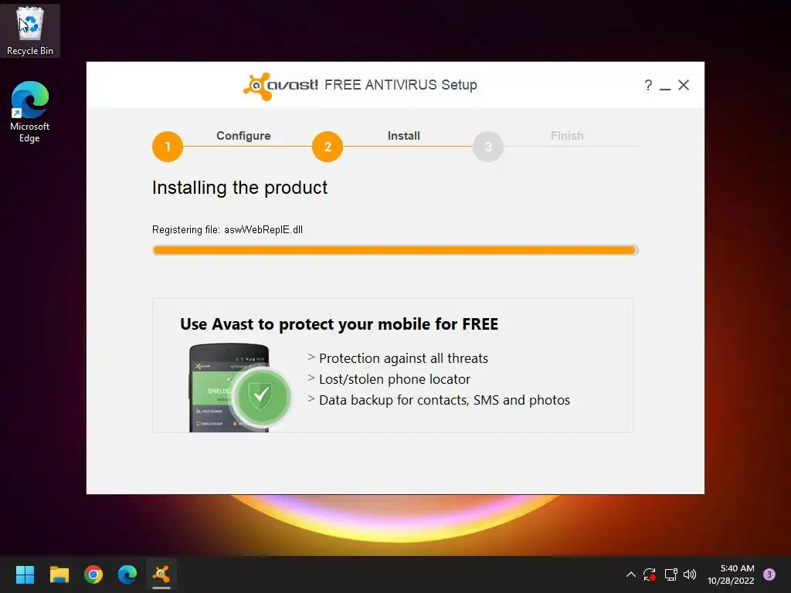Screen dimensions: 791x593
Task: Open the setup help question mark
Action: click(648, 85)
